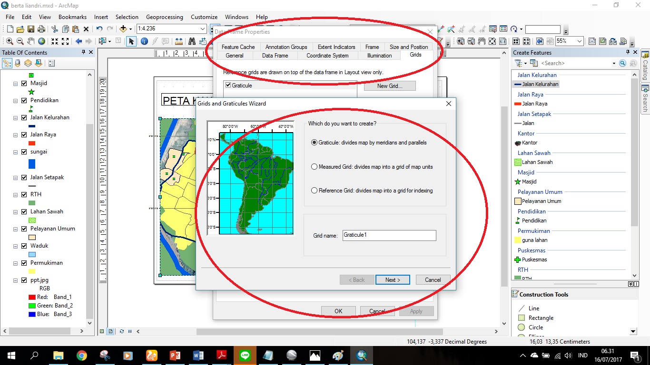Image resolution: width=650 pixels, height=365 pixels.
Task: Enable the Graticule checkbox in Grids tab
Action: click(x=228, y=85)
